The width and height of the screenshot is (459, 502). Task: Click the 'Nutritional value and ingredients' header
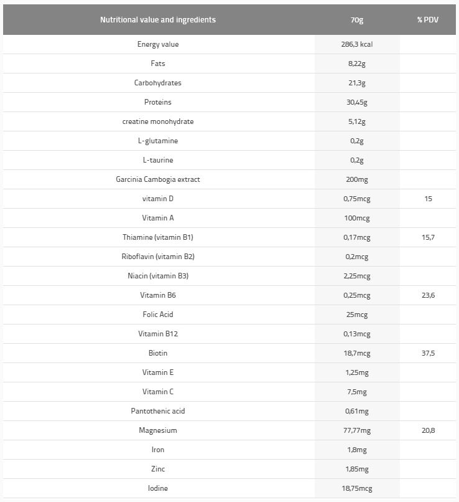[x=158, y=20]
